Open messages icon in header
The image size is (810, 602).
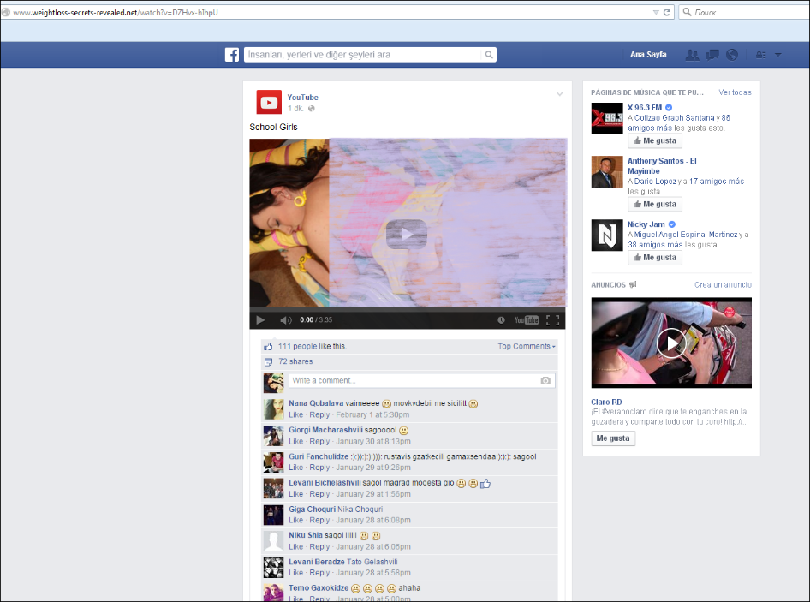click(x=712, y=55)
